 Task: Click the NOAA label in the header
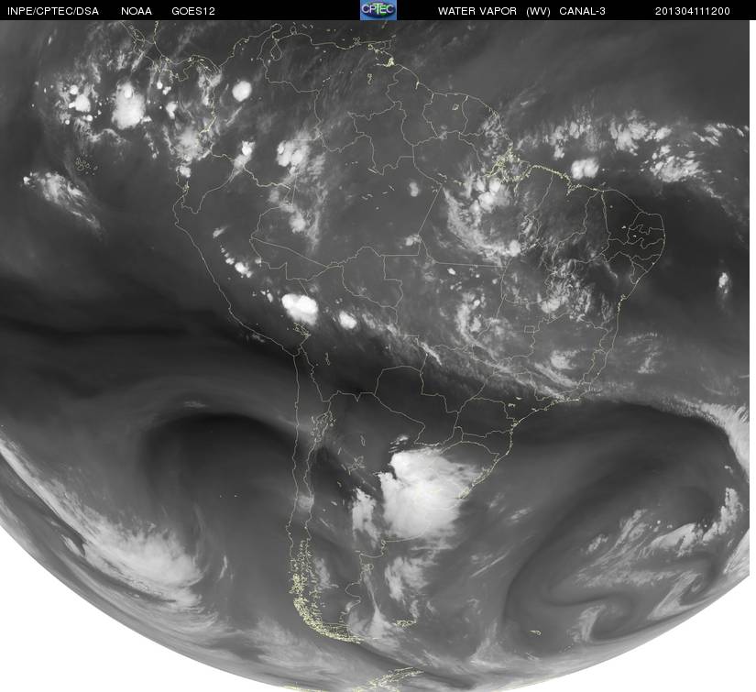click(x=137, y=11)
